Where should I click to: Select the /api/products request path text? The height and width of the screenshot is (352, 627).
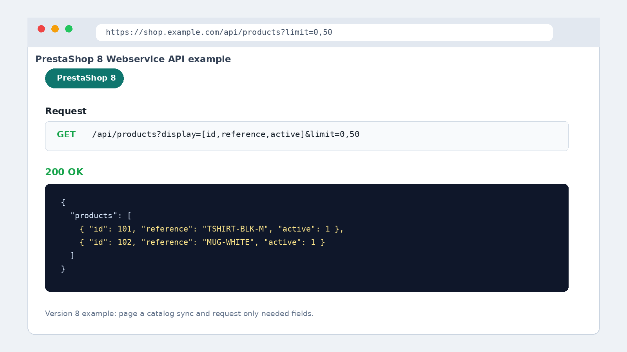tap(226, 134)
